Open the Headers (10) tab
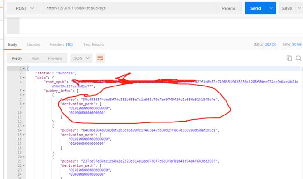The image size is (303, 179). (61, 44)
